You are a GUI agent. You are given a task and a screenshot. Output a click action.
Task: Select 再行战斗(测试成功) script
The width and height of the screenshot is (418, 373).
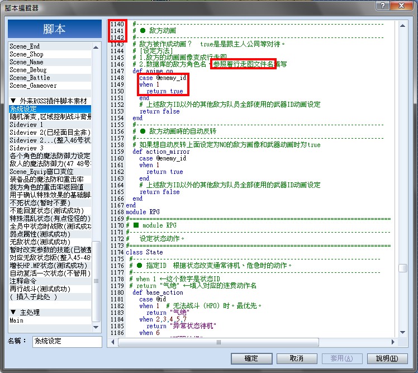[x=50, y=289]
